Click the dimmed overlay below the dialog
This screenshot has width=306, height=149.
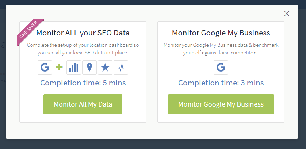click(x=153, y=144)
